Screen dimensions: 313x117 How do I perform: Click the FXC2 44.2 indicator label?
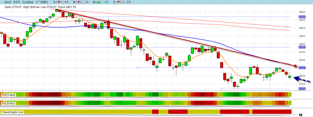9,103
